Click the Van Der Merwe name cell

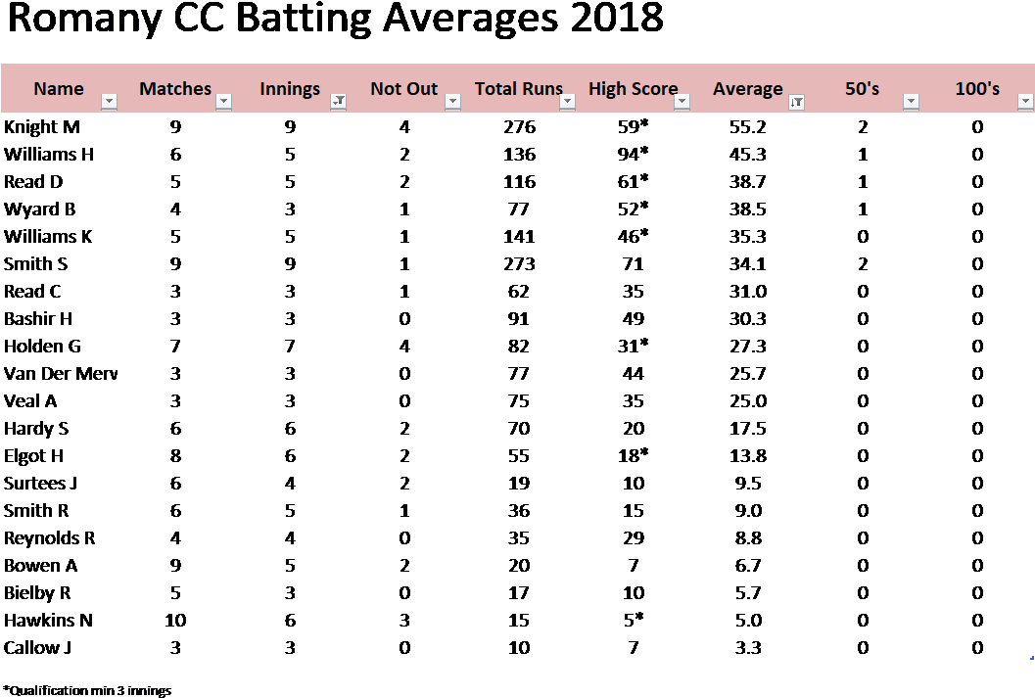click(61, 374)
